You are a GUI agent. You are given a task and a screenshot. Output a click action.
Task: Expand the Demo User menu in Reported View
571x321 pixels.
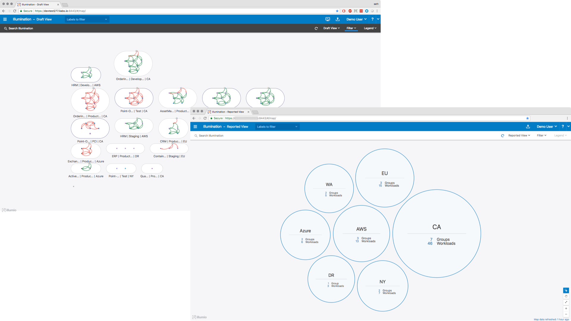coord(547,127)
